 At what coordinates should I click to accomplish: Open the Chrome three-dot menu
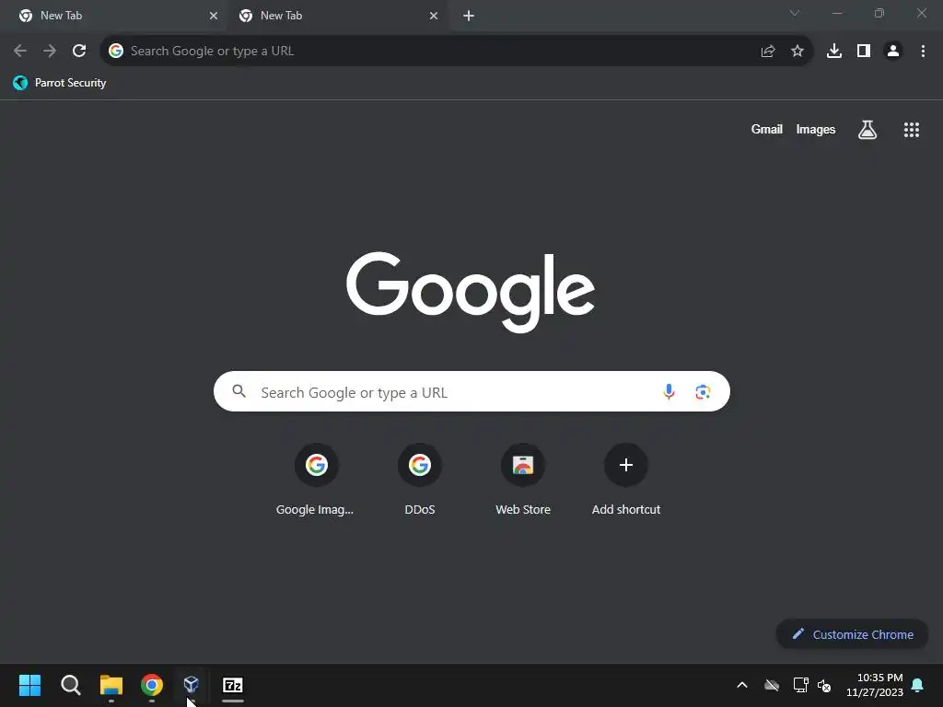(923, 52)
